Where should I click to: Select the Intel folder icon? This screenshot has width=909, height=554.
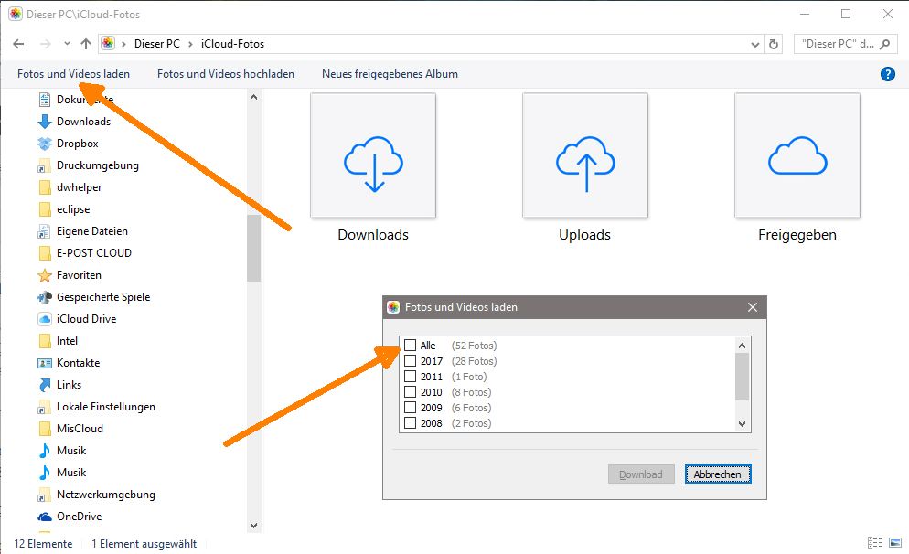pos(45,341)
